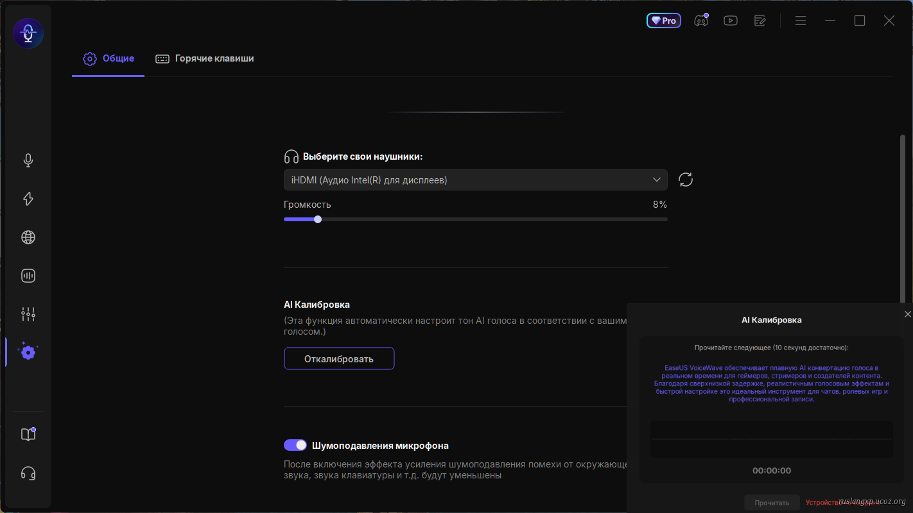Close the AI Калибровка popup panel
Image resolution: width=913 pixels, height=513 pixels.
pyautogui.click(x=907, y=314)
